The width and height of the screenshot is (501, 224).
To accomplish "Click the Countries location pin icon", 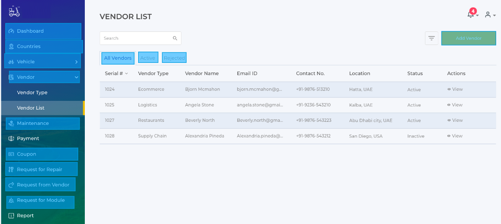I will (11, 47).
